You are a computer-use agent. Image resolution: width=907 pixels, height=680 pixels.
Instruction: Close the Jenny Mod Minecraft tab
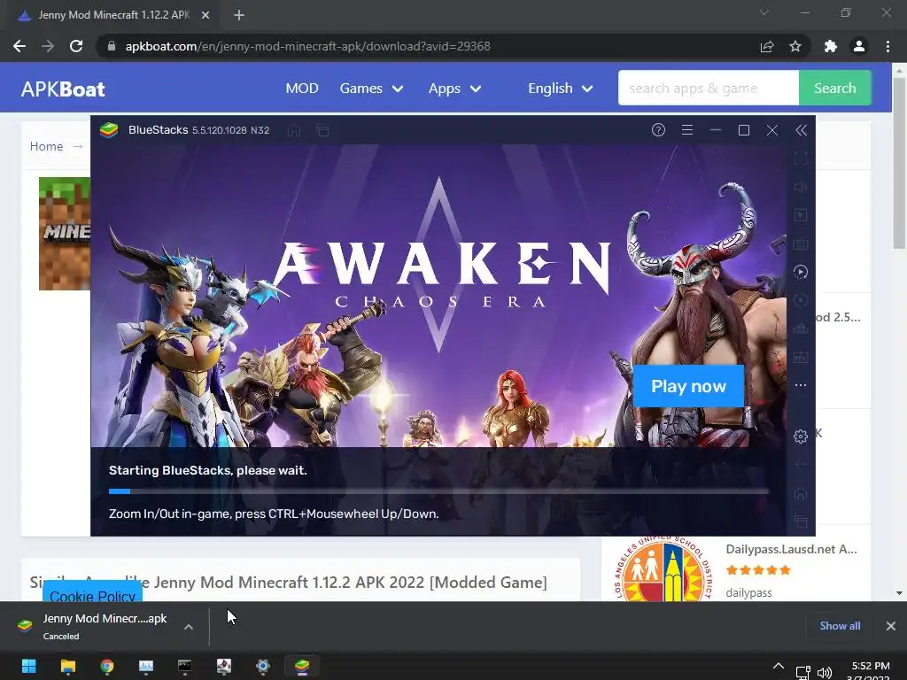[x=205, y=16]
